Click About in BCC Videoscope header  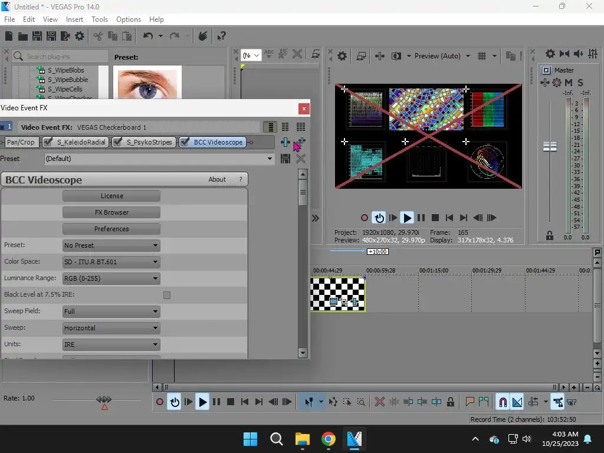click(217, 179)
